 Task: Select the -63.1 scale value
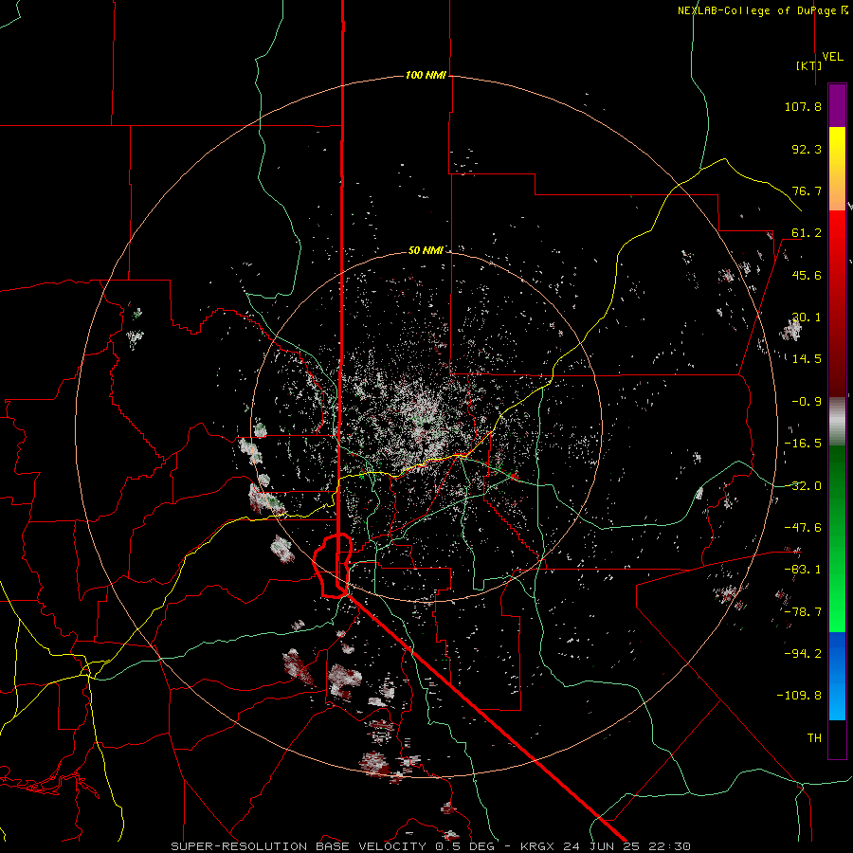click(803, 570)
